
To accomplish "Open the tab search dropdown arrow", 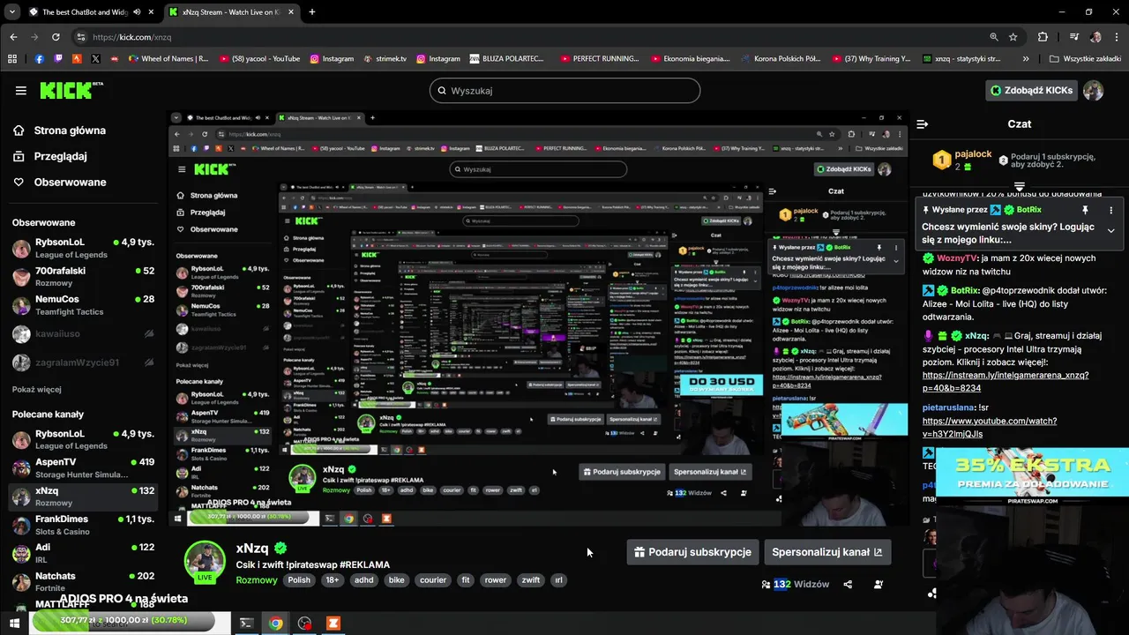I will (x=11, y=12).
